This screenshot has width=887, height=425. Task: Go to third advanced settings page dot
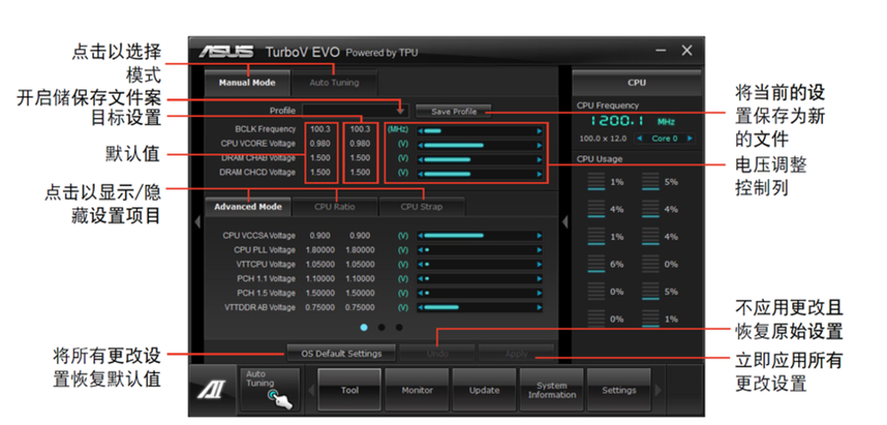click(399, 327)
